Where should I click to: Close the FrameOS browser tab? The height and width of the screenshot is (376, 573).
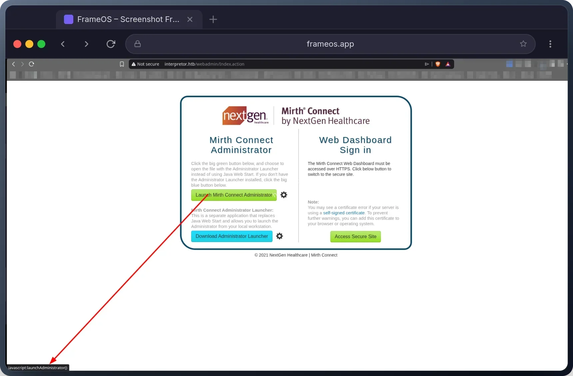coord(190,19)
